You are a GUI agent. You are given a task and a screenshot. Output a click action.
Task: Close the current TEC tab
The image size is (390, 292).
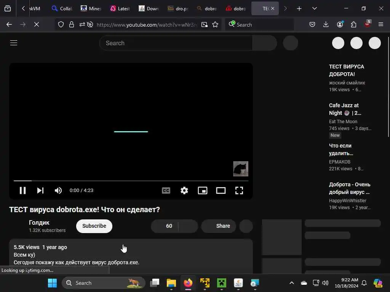(273, 8)
